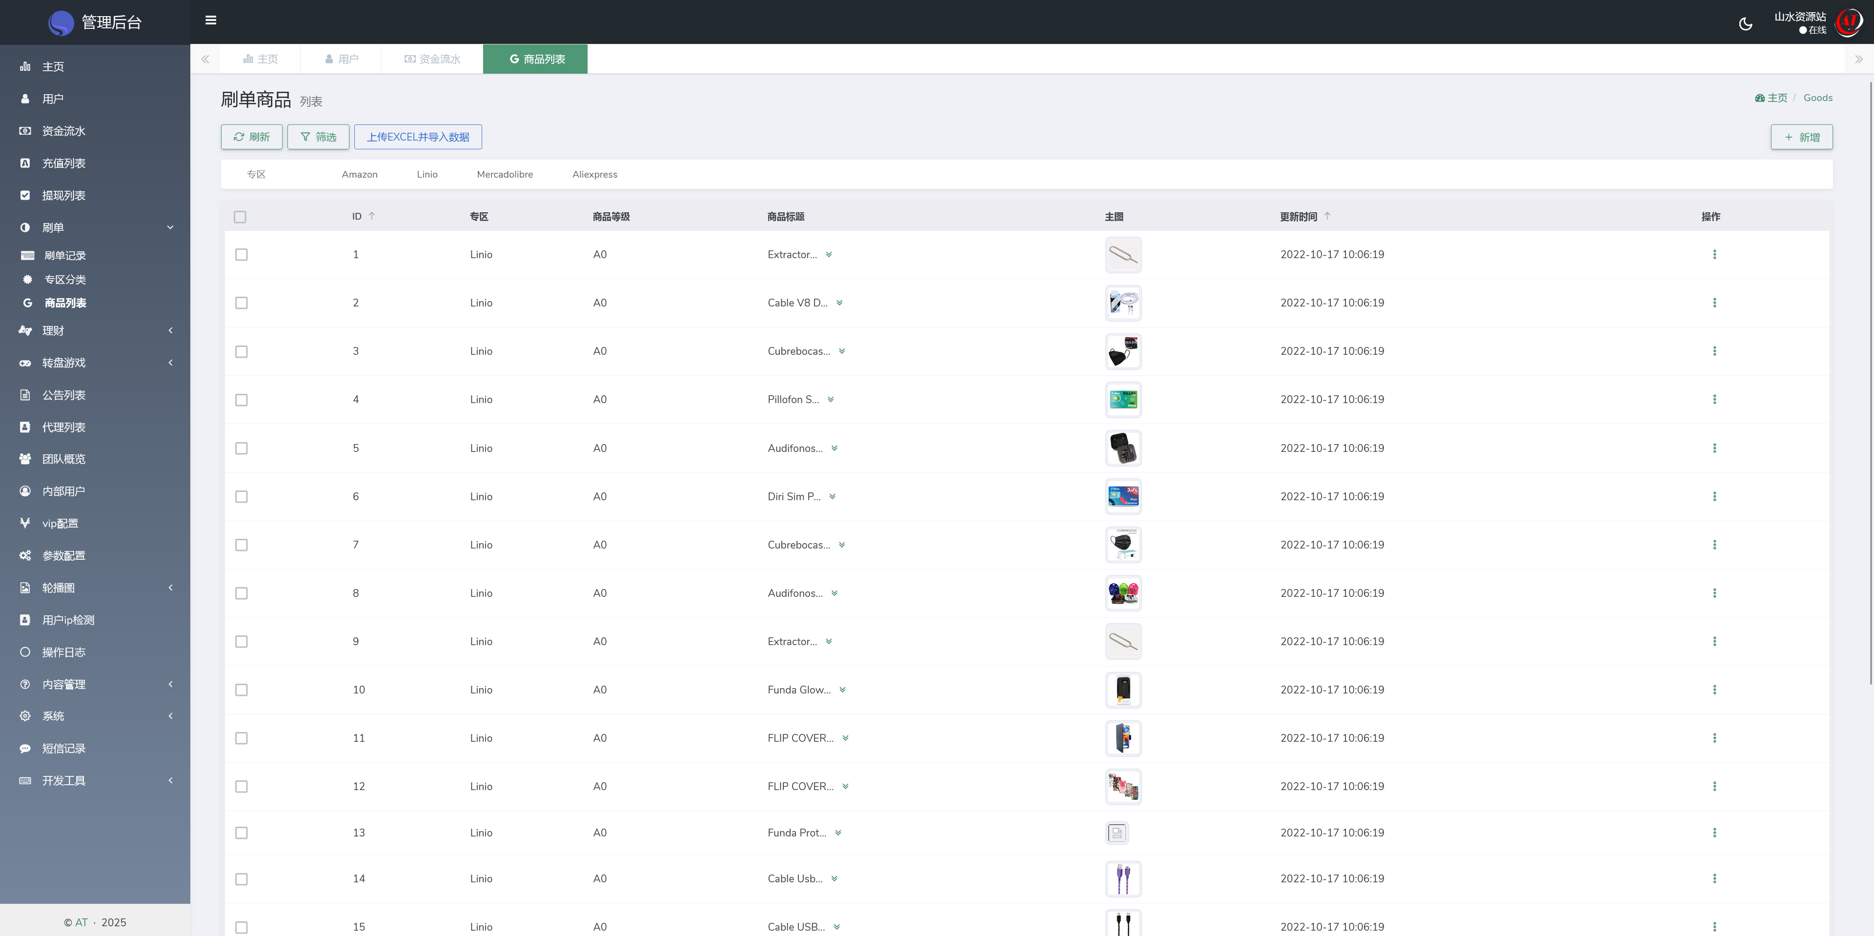Viewport: 1874px width, 936px height.
Task: Switch to the 资金流水 tab
Action: coord(432,59)
